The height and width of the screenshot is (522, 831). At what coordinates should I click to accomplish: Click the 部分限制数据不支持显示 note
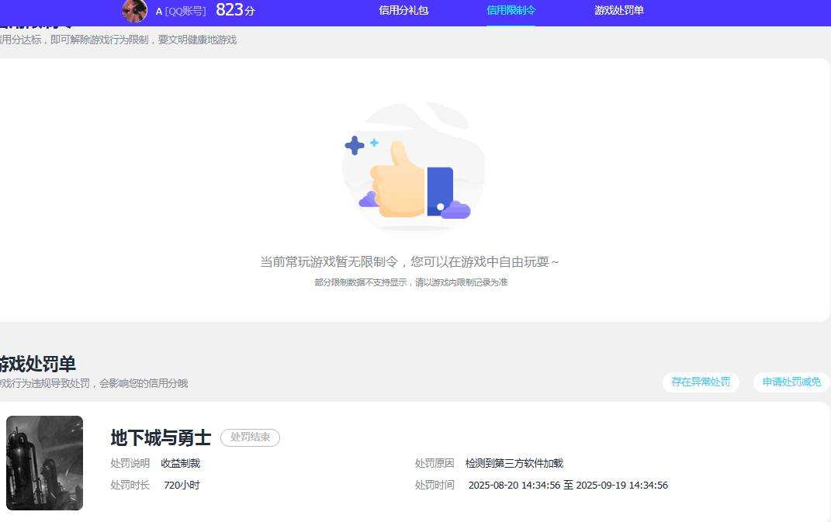410,282
